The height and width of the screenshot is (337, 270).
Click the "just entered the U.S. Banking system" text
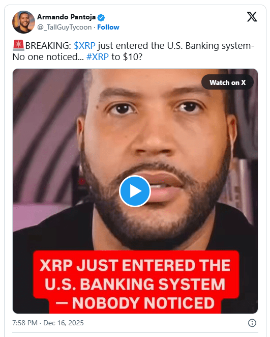click(x=175, y=46)
